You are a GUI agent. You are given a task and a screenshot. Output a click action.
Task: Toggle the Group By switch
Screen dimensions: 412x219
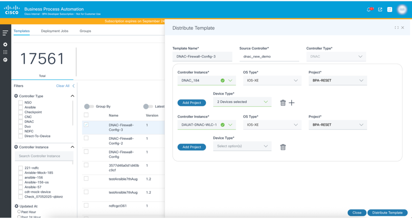89,106
